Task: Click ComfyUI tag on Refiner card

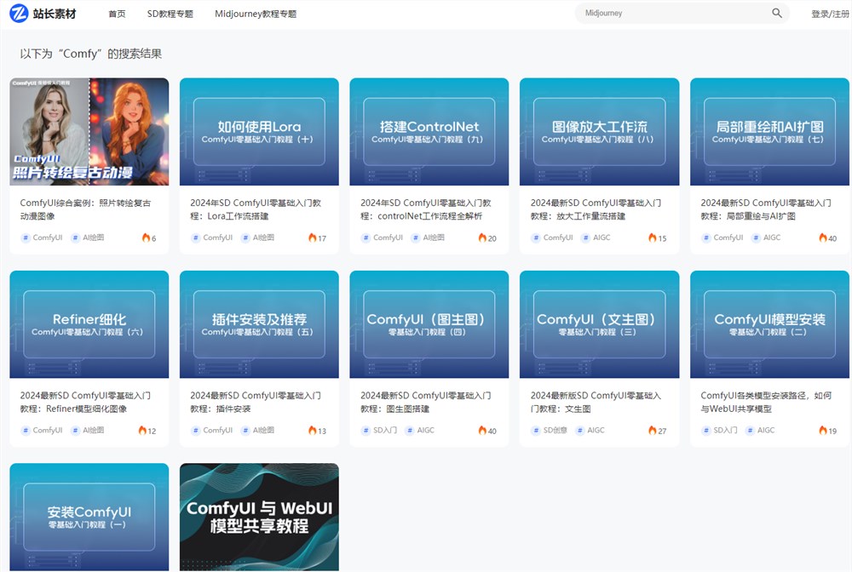Action: pos(42,431)
